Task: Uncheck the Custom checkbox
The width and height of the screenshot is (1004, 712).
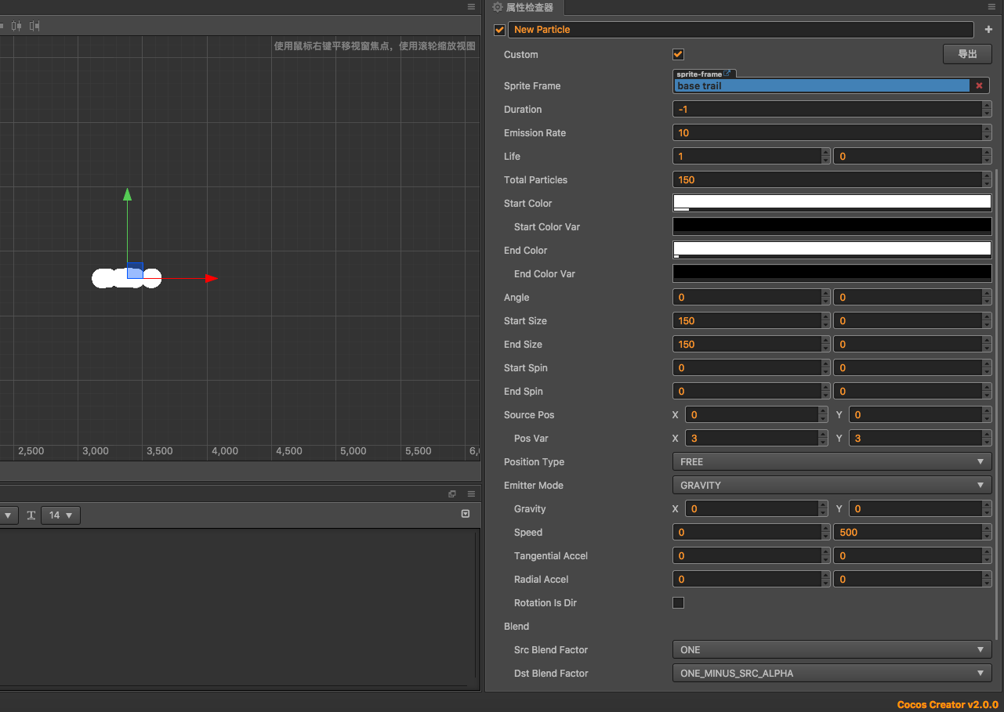Action: point(679,54)
